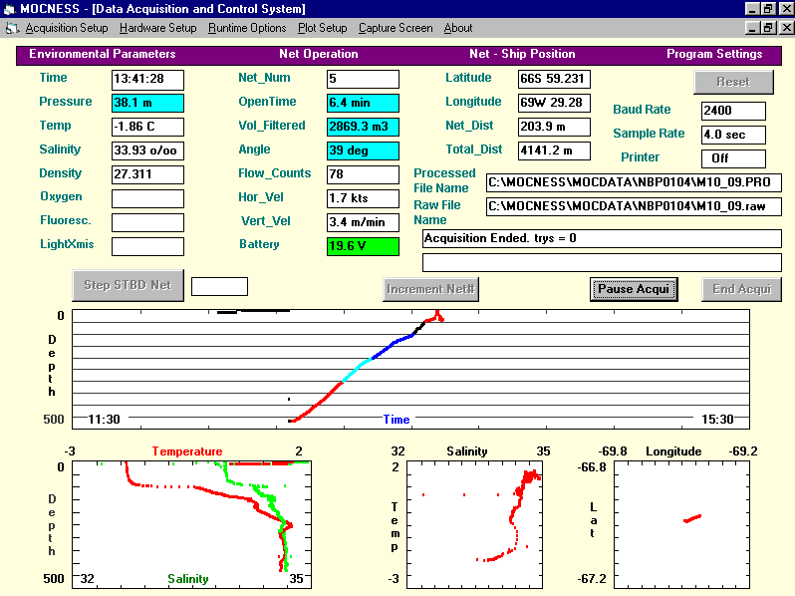This screenshot has width=795, height=596.
Task: Click the small empty box beside Step STBD Net
Action: [219, 286]
